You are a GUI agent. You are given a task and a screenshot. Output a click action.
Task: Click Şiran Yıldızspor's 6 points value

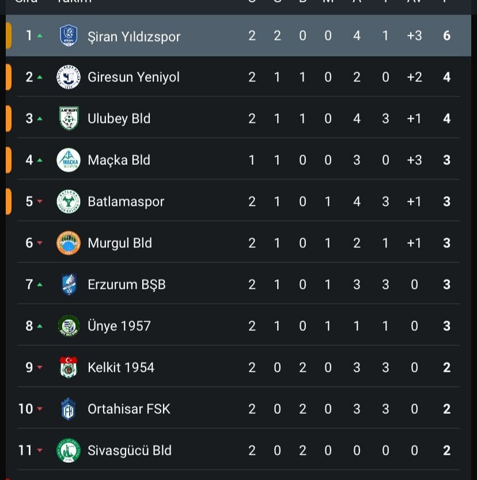pyautogui.click(x=446, y=36)
